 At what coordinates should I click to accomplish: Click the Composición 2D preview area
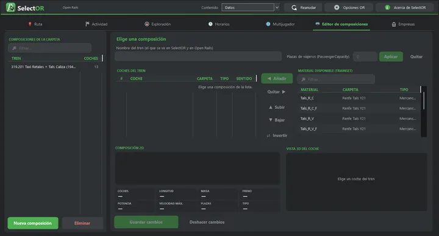click(198, 168)
